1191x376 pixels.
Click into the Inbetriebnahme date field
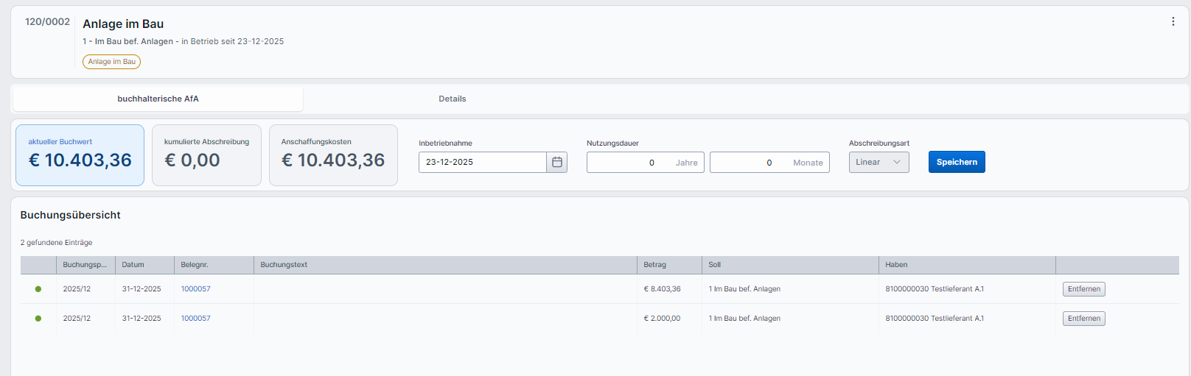(482, 162)
